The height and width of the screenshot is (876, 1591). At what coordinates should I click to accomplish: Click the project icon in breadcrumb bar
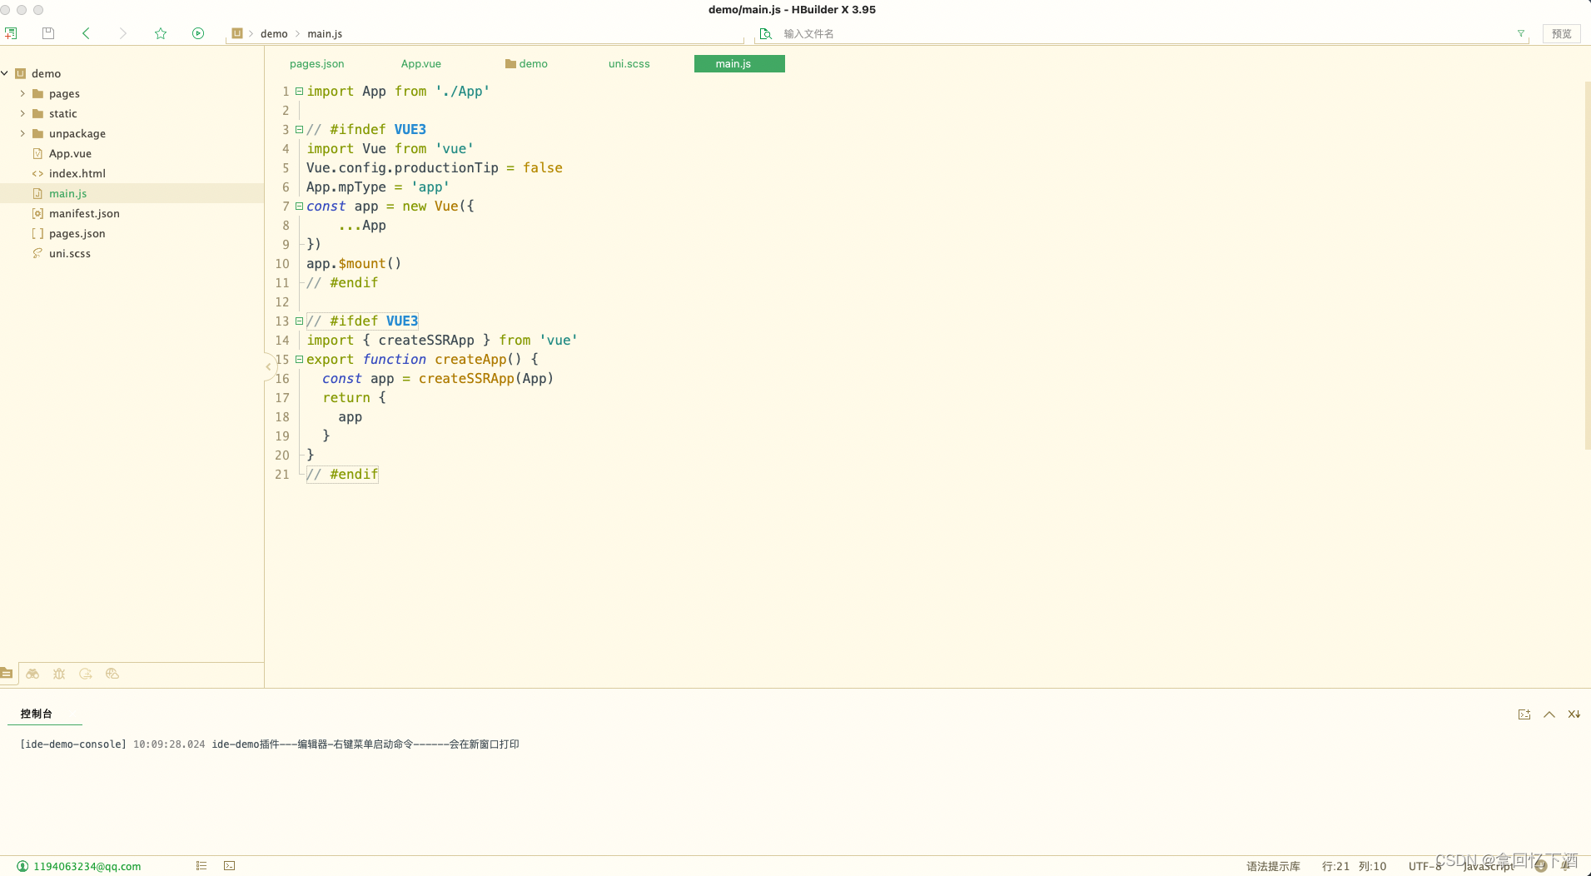coord(237,33)
